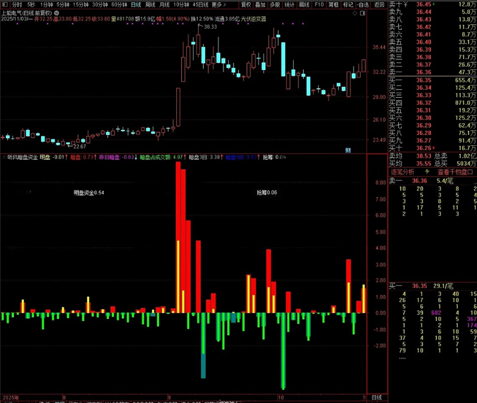The image size is (477, 403).
Task: Click the panel toggle icon at toolbar start
Action: [5, 5]
